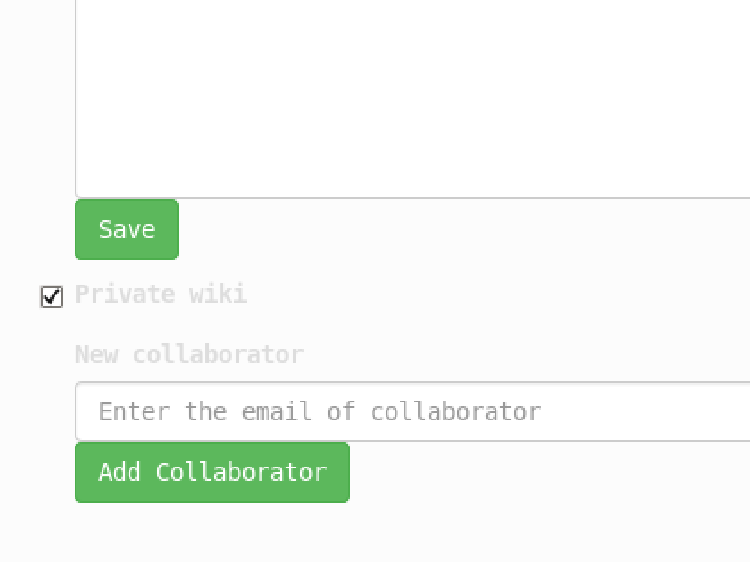Focus the collaborator email input field

tap(413, 412)
